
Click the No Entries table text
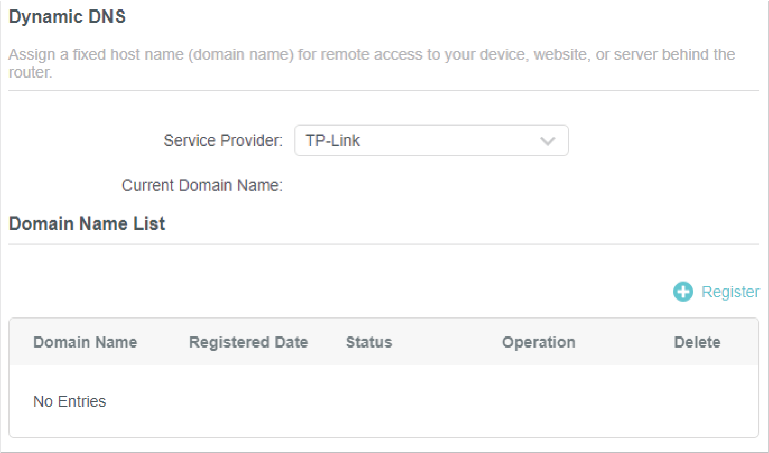(70, 401)
